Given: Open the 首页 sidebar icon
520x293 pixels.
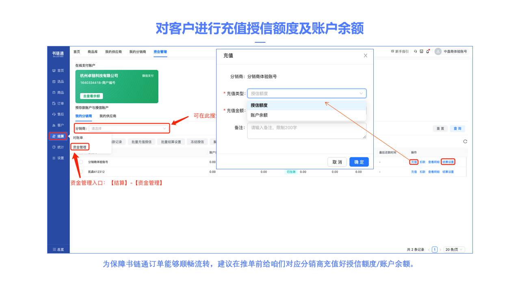Looking at the screenshot, I should [54, 70].
